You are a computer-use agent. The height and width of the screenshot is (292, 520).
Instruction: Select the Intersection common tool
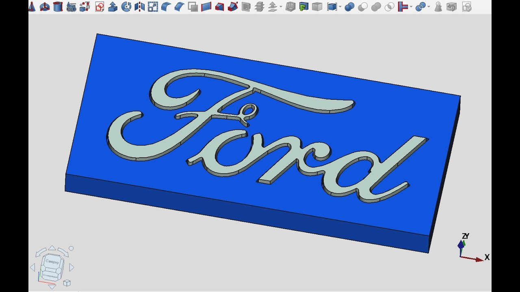click(389, 7)
